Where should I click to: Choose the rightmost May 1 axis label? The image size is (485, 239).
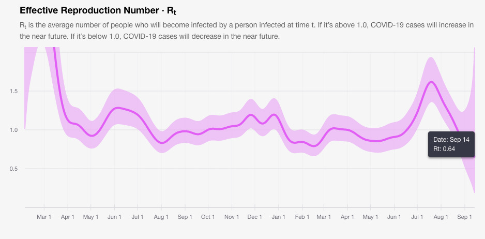(371, 217)
